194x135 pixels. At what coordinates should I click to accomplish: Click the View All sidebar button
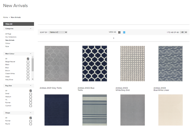point(19,24)
